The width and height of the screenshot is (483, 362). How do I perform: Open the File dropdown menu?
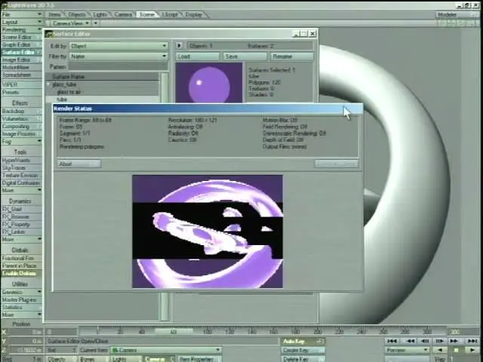pos(22,14)
